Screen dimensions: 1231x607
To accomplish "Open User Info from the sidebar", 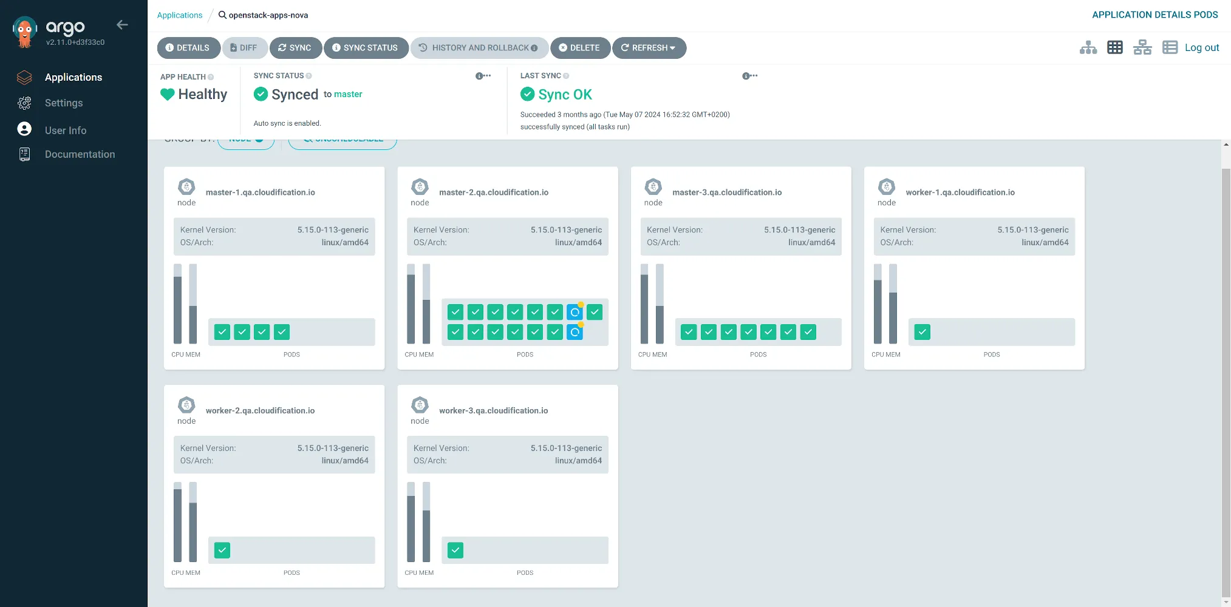I will click(x=66, y=130).
